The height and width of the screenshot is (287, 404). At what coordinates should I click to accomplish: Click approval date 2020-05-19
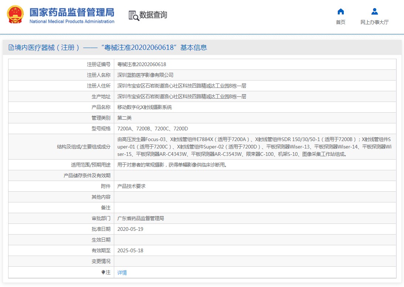(130, 229)
